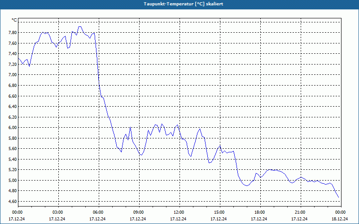Viewport: 359px width, 224px height.
Task: Click the 17.12.24 date under 18:00
Action: coord(259,219)
